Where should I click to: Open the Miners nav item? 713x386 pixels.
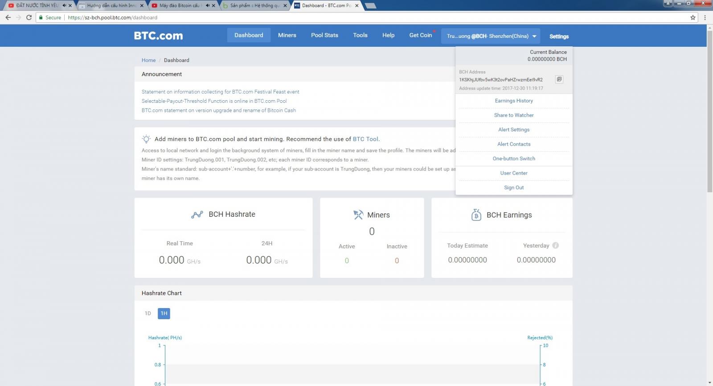(287, 35)
